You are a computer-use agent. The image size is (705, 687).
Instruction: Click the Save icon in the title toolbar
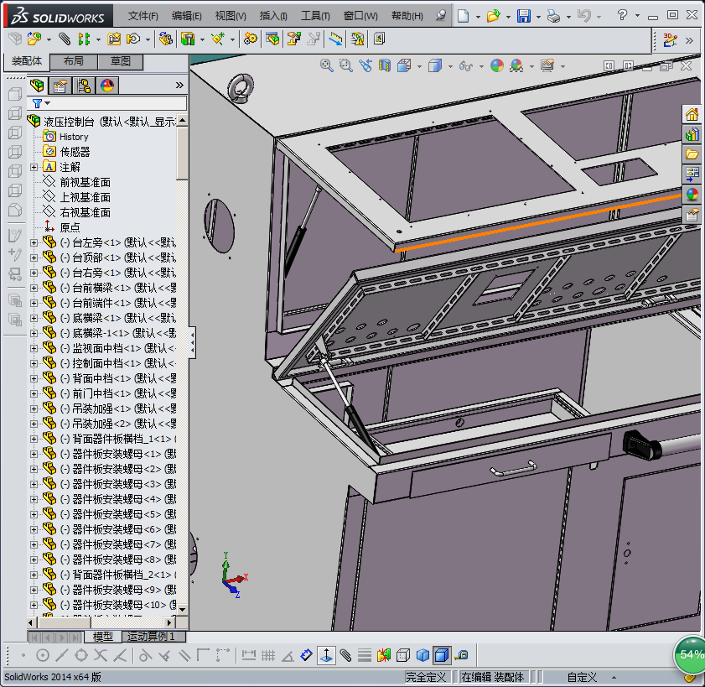click(x=524, y=16)
